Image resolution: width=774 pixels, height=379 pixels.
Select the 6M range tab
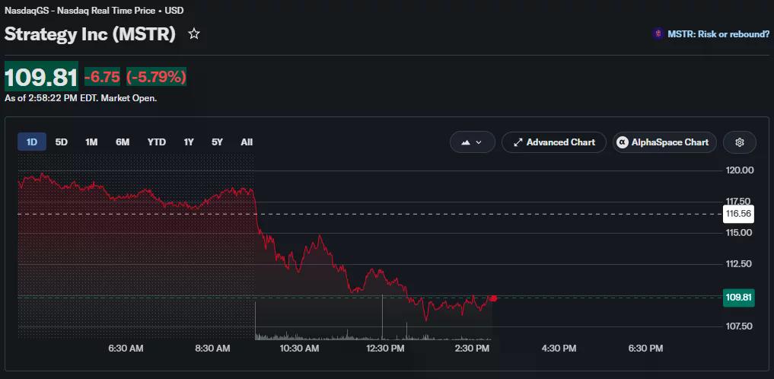coord(123,142)
